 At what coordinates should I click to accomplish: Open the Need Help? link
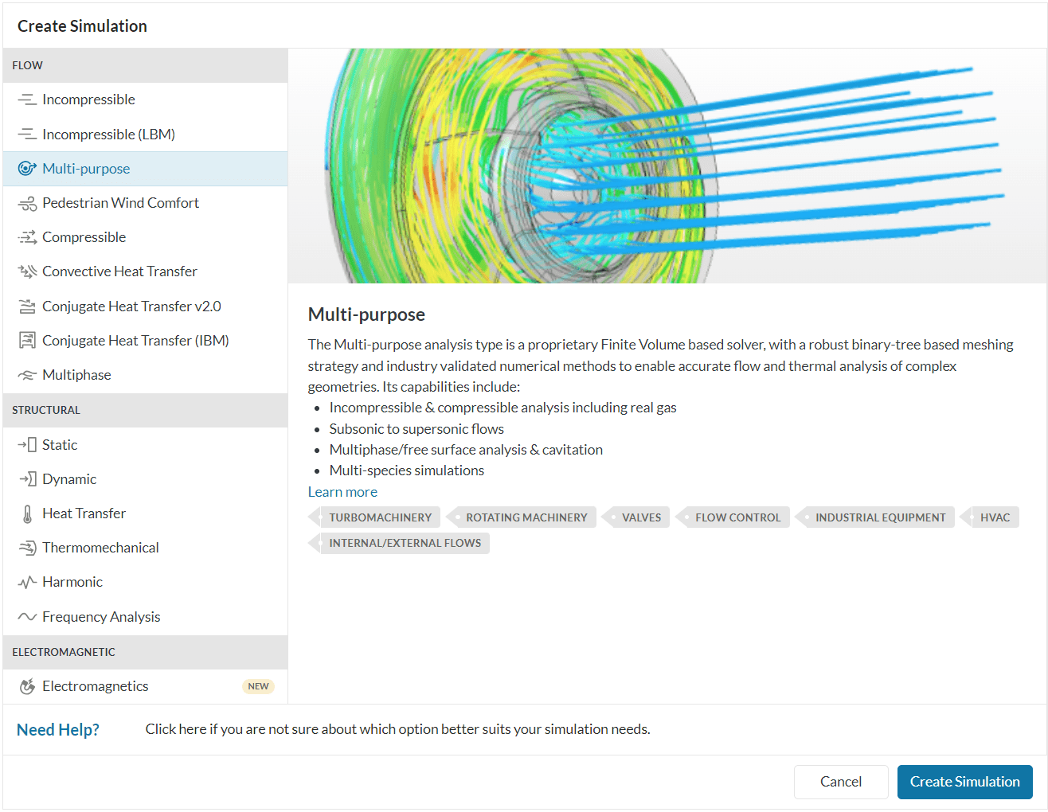click(58, 730)
